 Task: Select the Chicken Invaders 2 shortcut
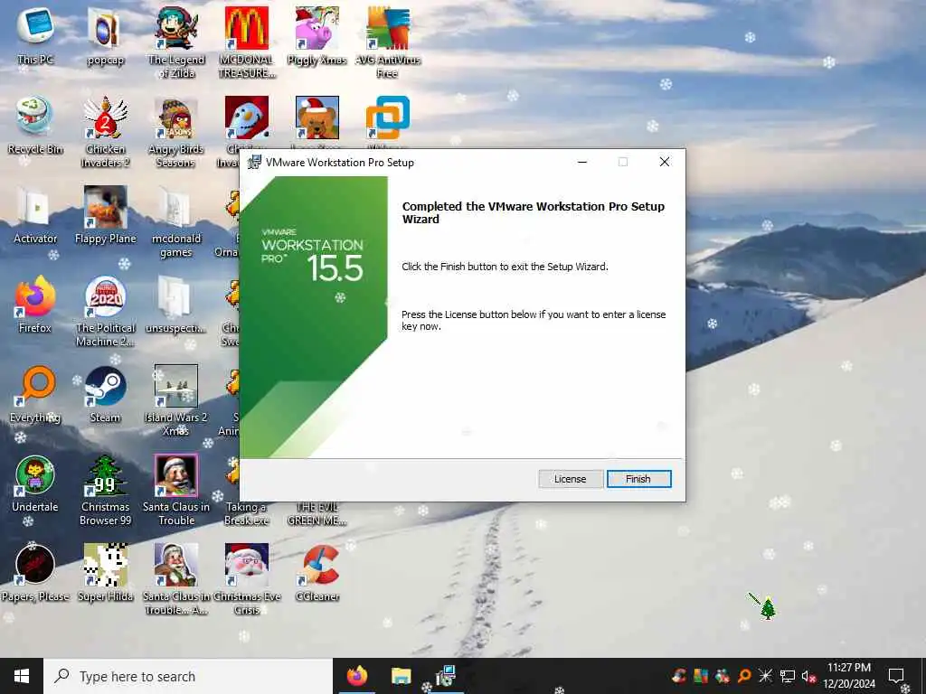click(105, 132)
